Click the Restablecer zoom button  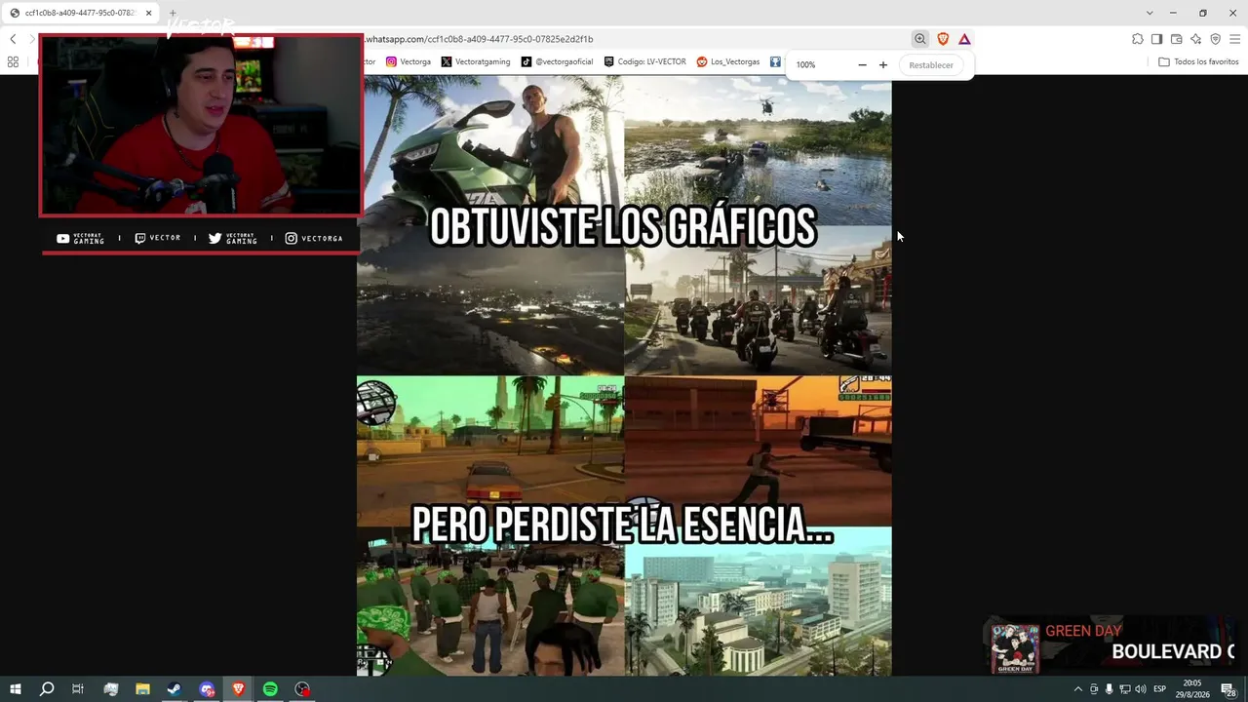(931, 65)
